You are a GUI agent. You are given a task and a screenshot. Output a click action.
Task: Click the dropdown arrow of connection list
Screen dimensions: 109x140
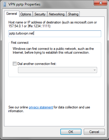(x=95, y=70)
